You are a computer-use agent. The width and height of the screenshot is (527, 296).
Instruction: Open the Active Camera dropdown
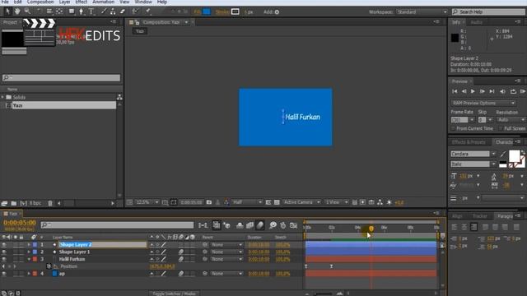[x=301, y=202]
